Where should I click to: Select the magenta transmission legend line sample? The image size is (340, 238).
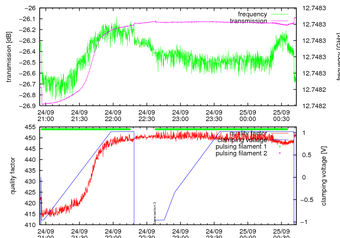pyautogui.click(x=279, y=21)
